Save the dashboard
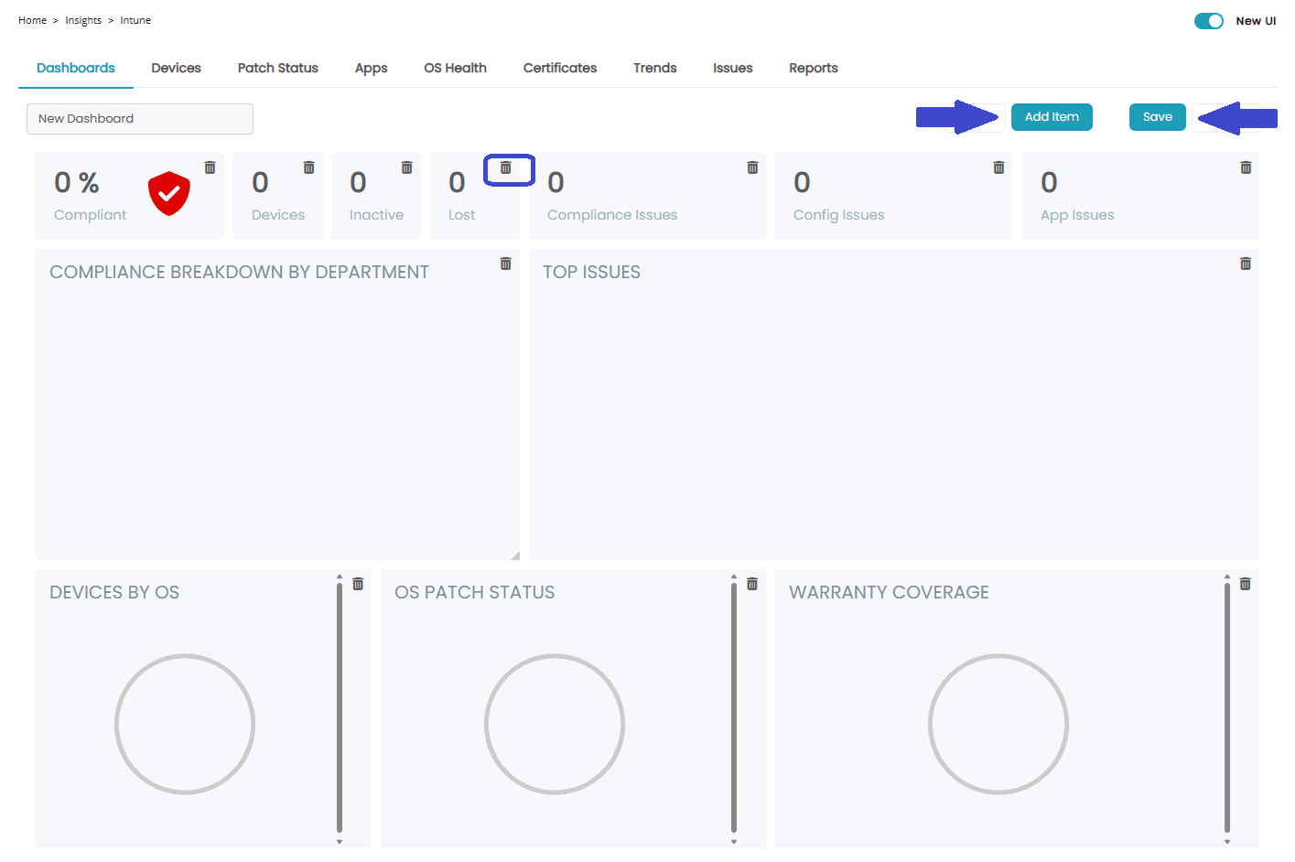Viewport: 1295px width, 862px height. pos(1157,117)
